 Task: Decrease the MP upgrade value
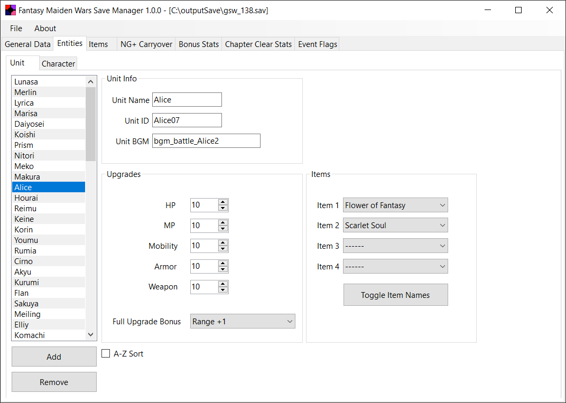tap(223, 229)
